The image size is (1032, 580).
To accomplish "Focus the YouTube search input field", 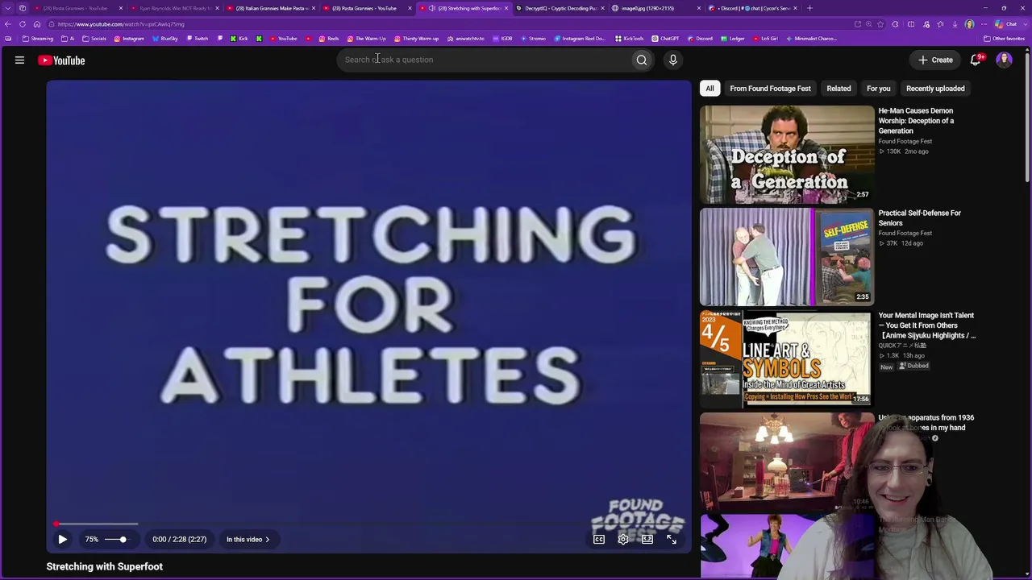I will click(x=485, y=60).
